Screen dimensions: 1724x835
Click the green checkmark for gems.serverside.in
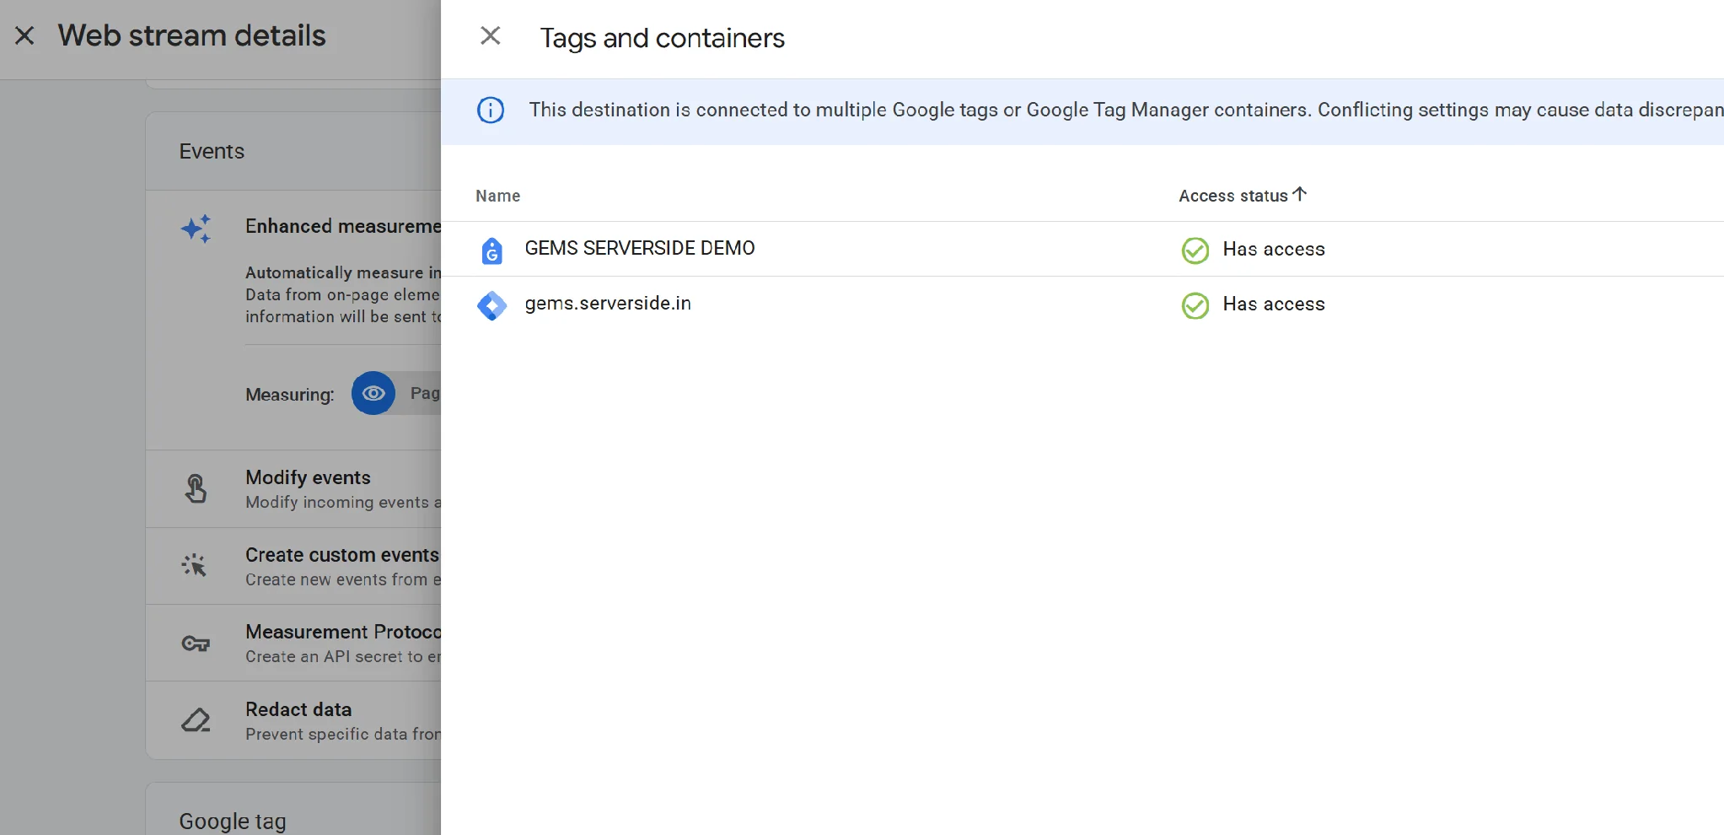(x=1195, y=305)
